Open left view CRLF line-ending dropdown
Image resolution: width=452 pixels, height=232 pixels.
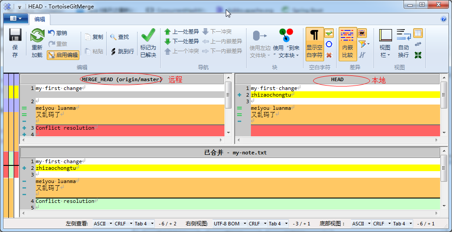123,224
